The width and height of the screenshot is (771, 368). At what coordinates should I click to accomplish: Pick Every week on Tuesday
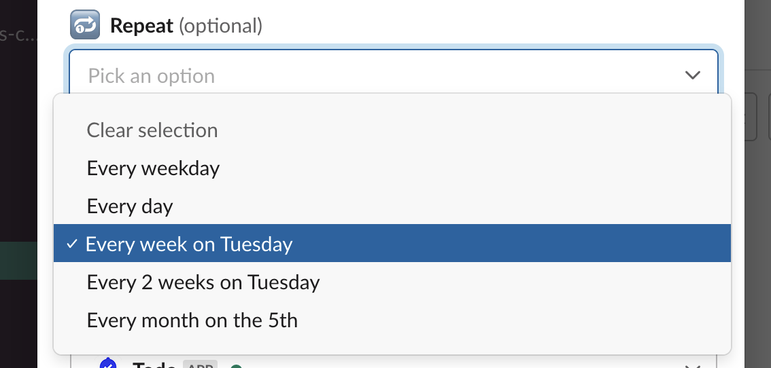[x=189, y=244]
